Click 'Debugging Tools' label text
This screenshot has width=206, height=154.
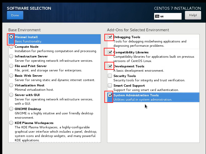point(127,37)
